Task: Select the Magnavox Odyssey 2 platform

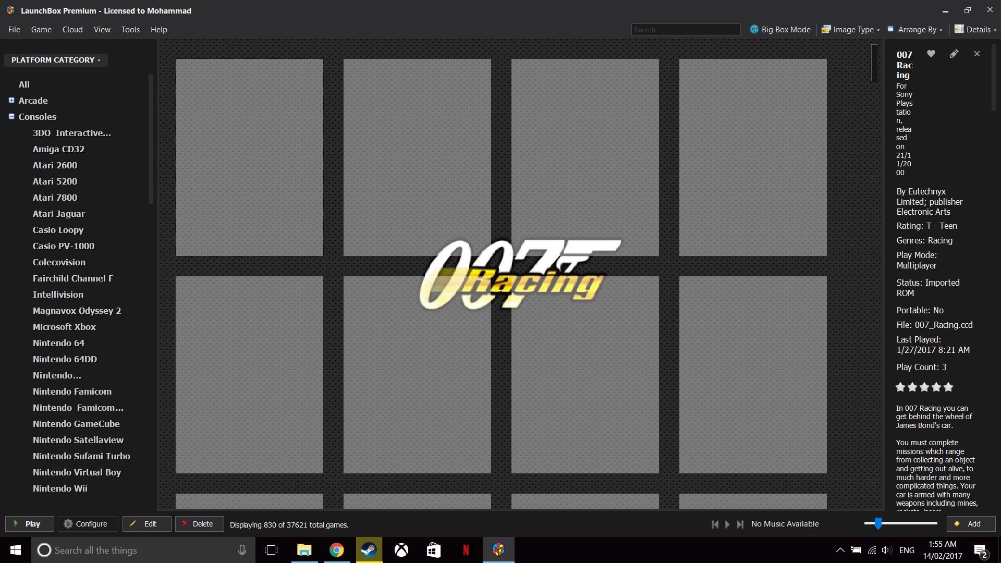Action: click(x=77, y=311)
